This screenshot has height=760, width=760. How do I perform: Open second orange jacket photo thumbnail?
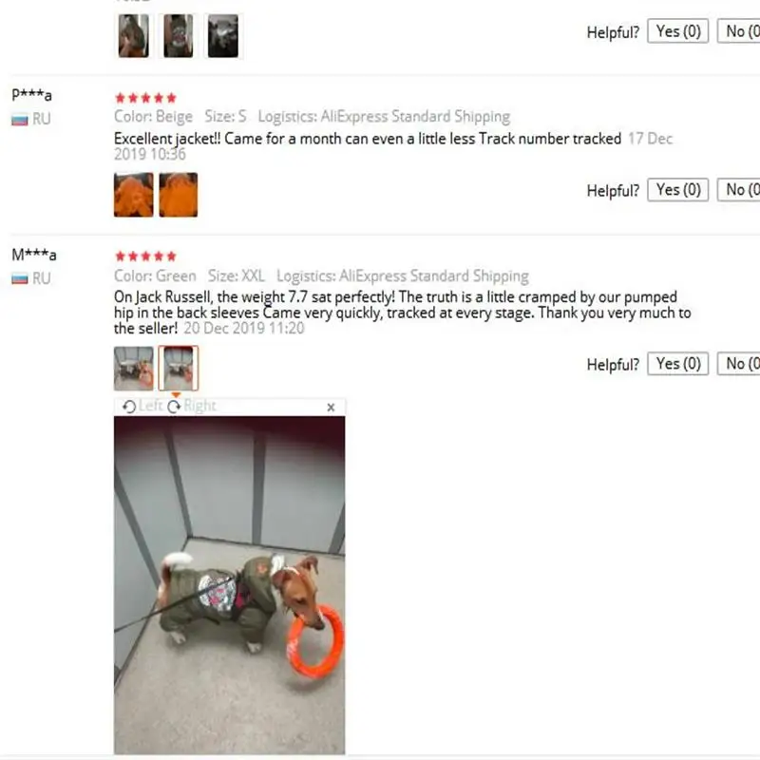179,195
